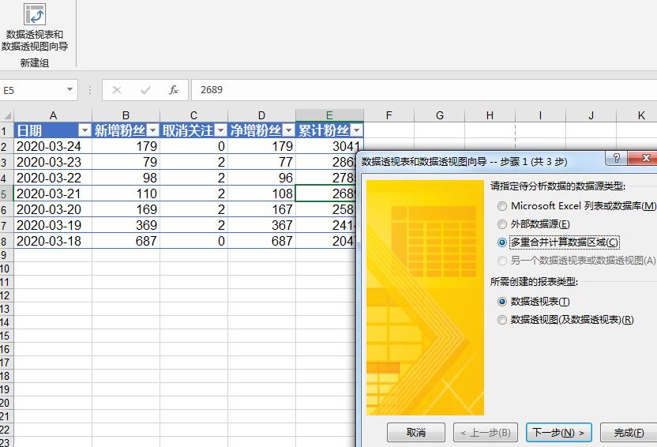Open the Insert Function fx icon
Image resolution: width=657 pixels, height=447 pixels.
[x=174, y=90]
